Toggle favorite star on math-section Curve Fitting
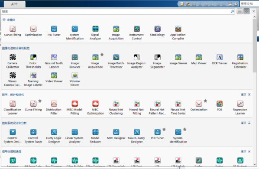This screenshot has height=169, width=259. point(40,101)
